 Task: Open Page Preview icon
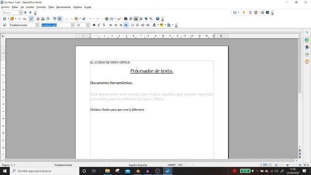tap(48, 18)
